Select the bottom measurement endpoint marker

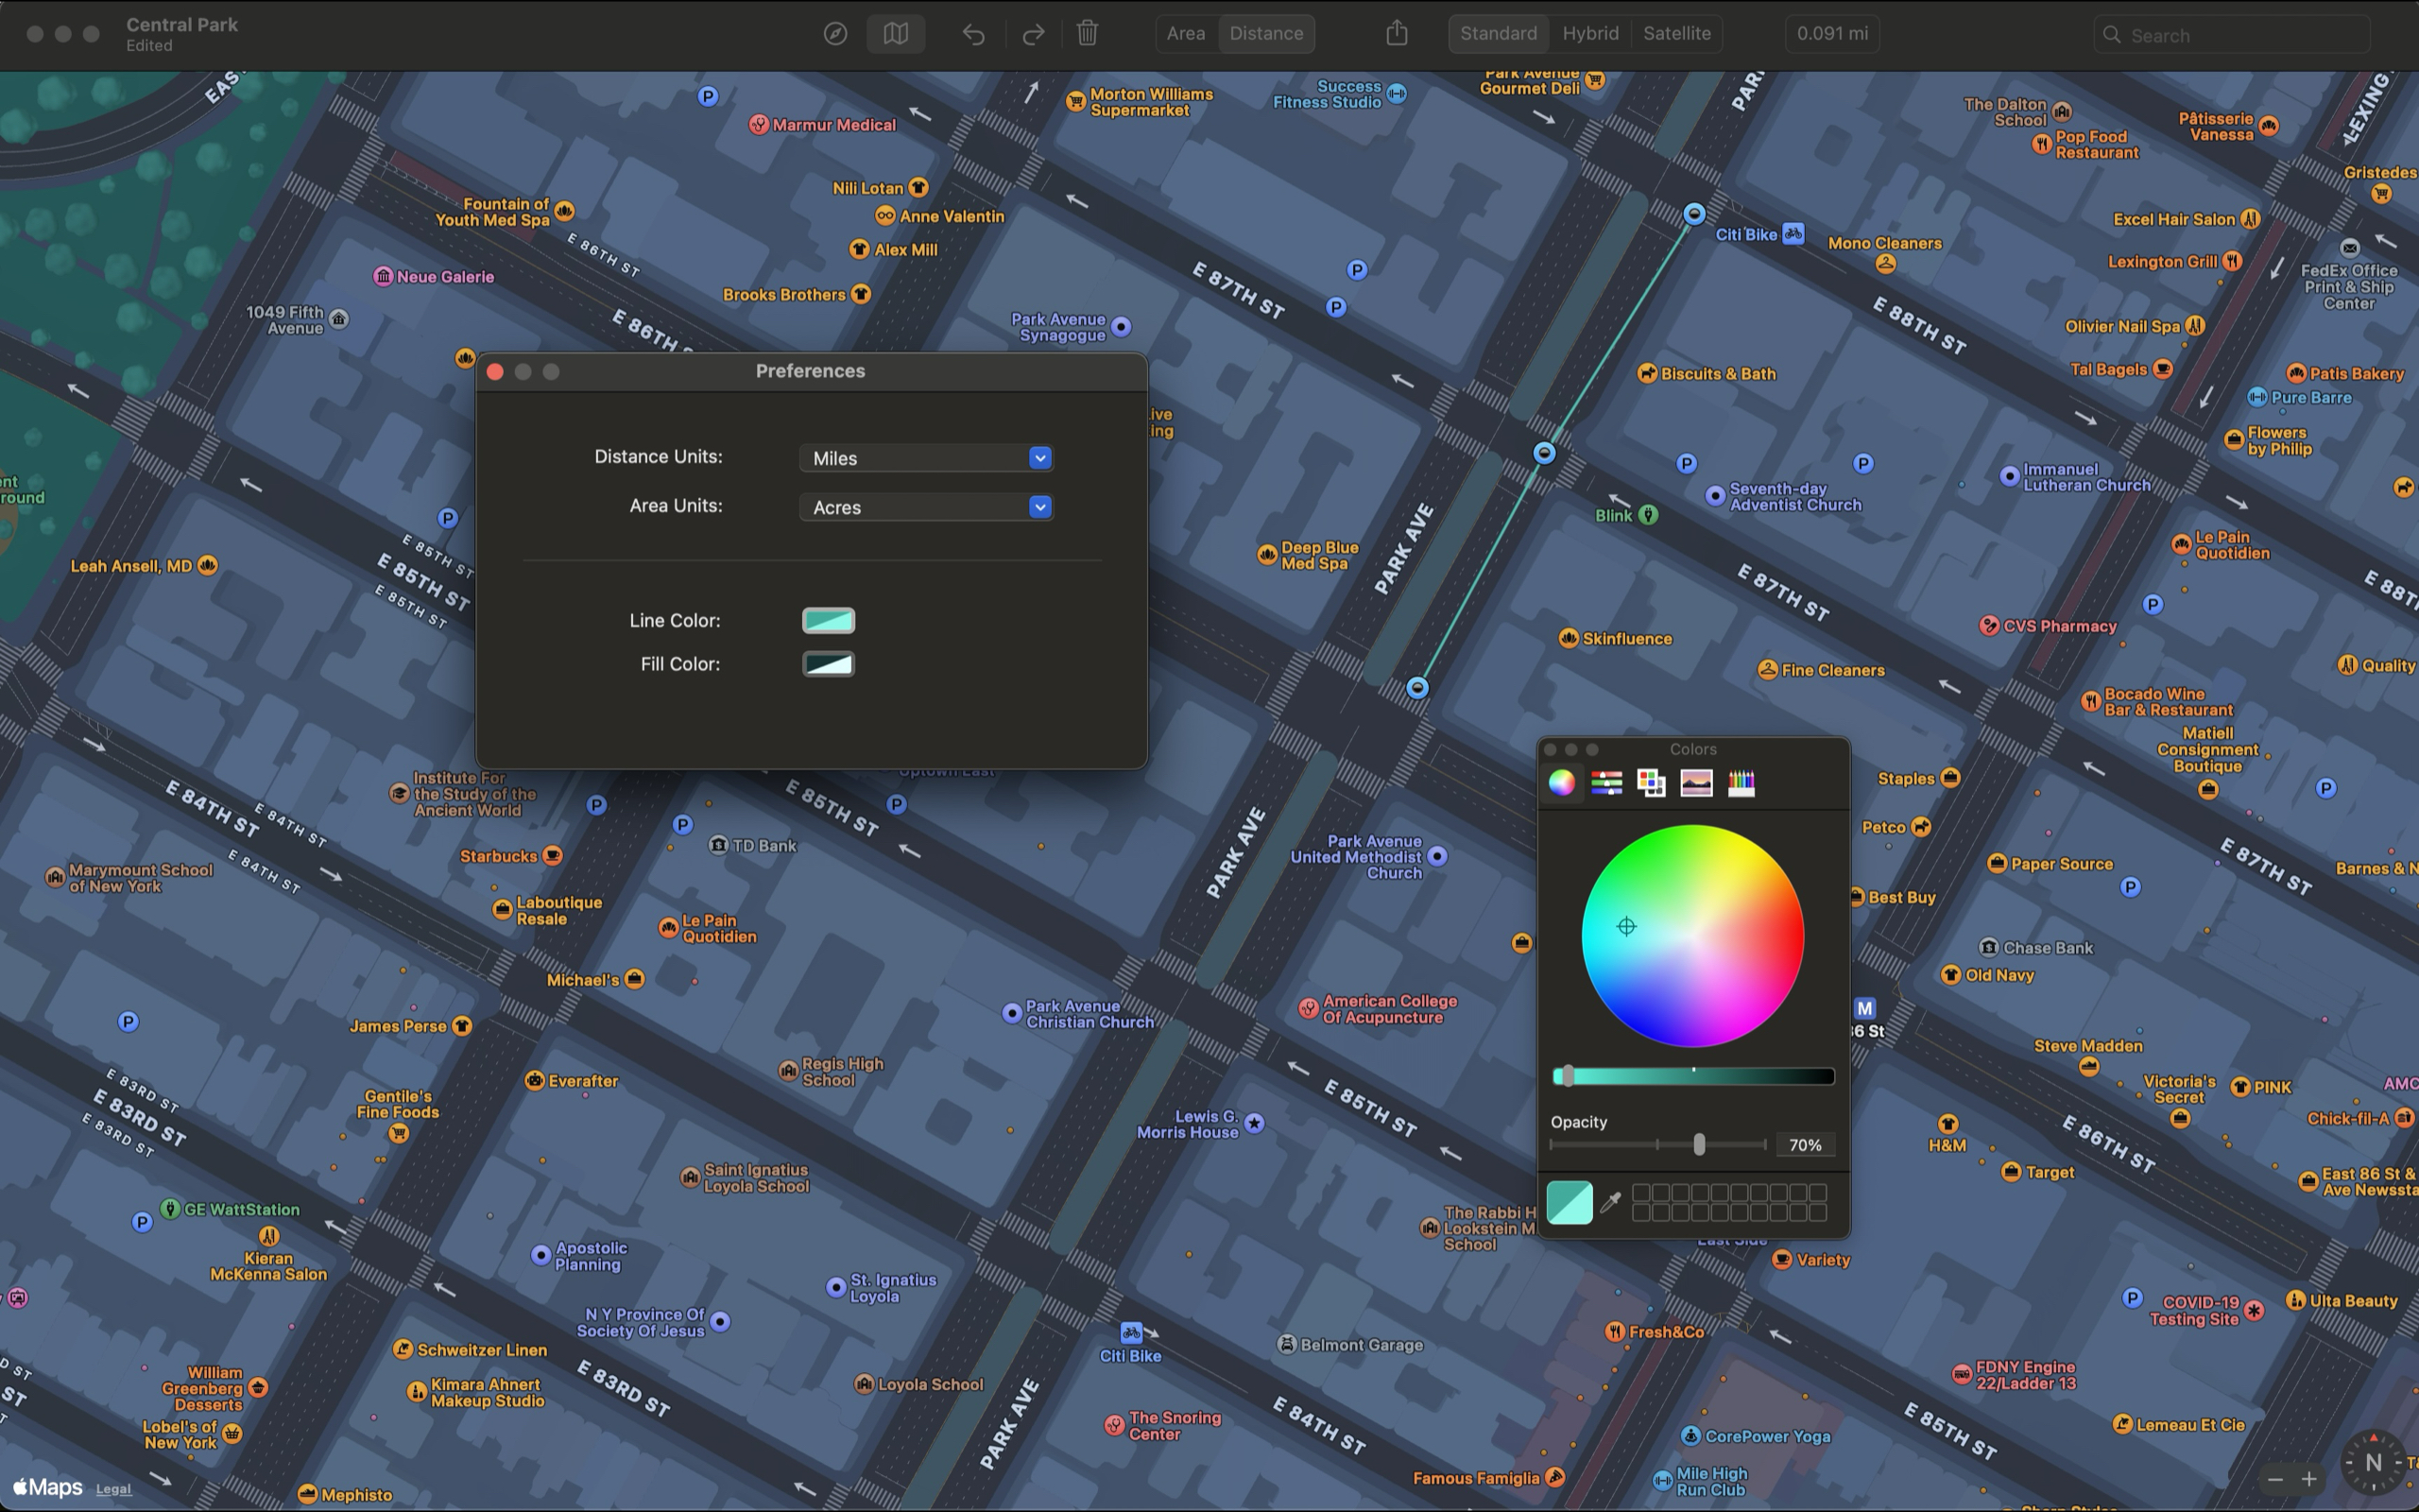pos(1417,688)
